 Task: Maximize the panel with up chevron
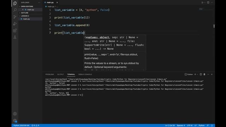208,74
